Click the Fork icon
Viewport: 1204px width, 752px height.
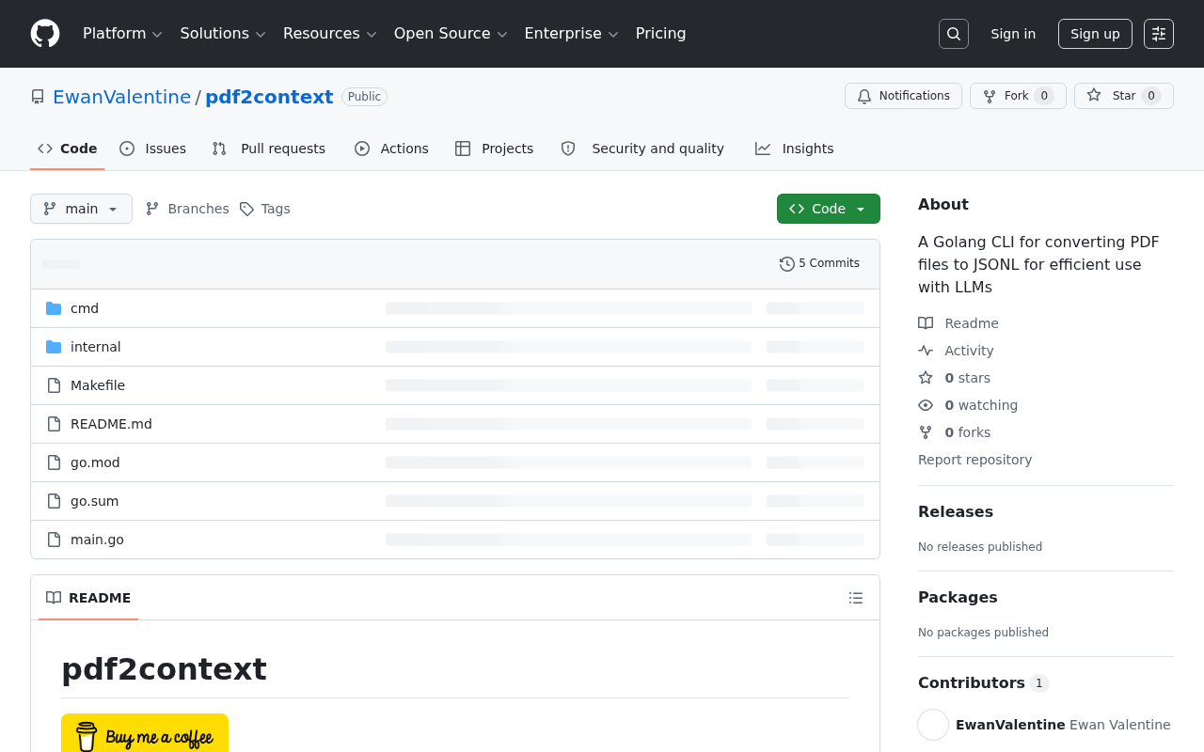(x=990, y=96)
